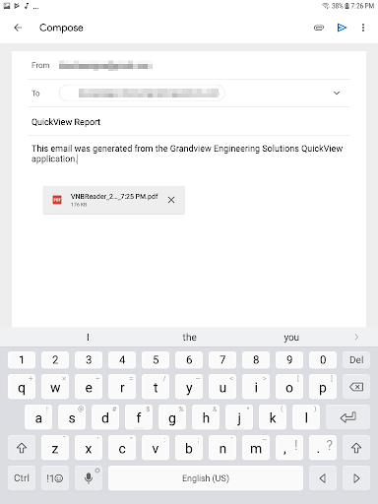Expand the Cc/Bcc chevron in To field
378x504 pixels.
pyautogui.click(x=337, y=93)
